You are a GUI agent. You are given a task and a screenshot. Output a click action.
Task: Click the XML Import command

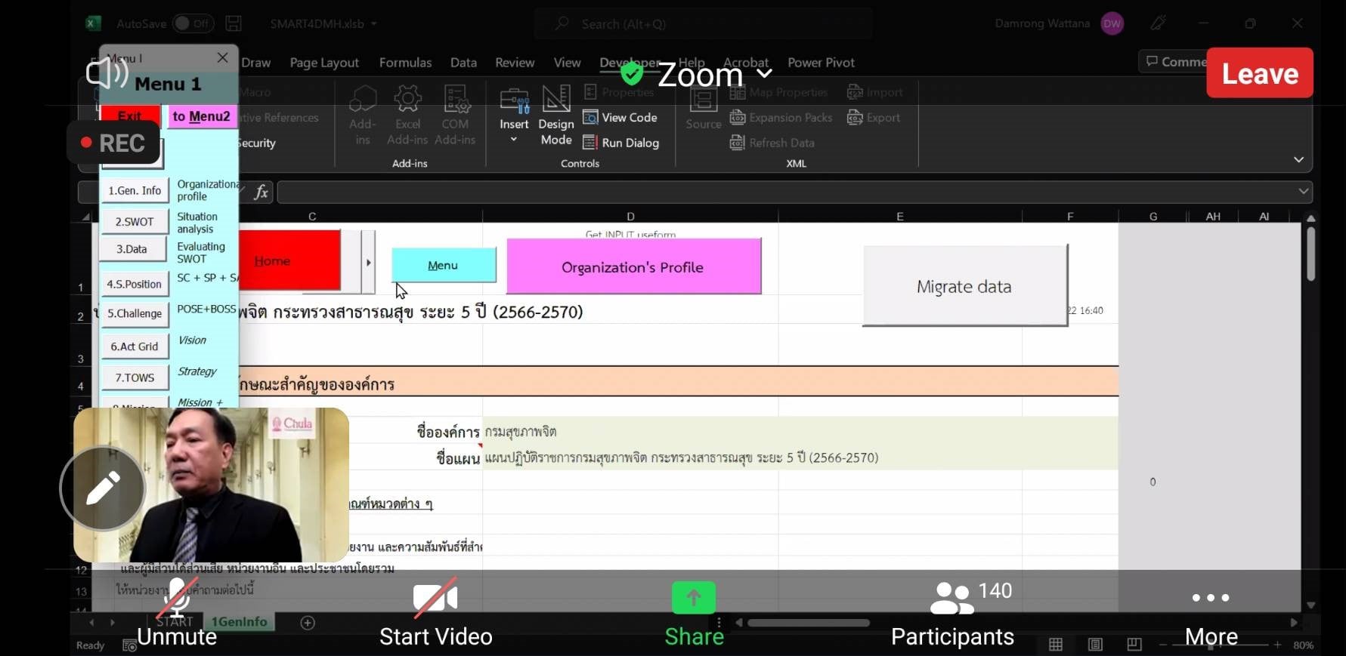tap(875, 92)
